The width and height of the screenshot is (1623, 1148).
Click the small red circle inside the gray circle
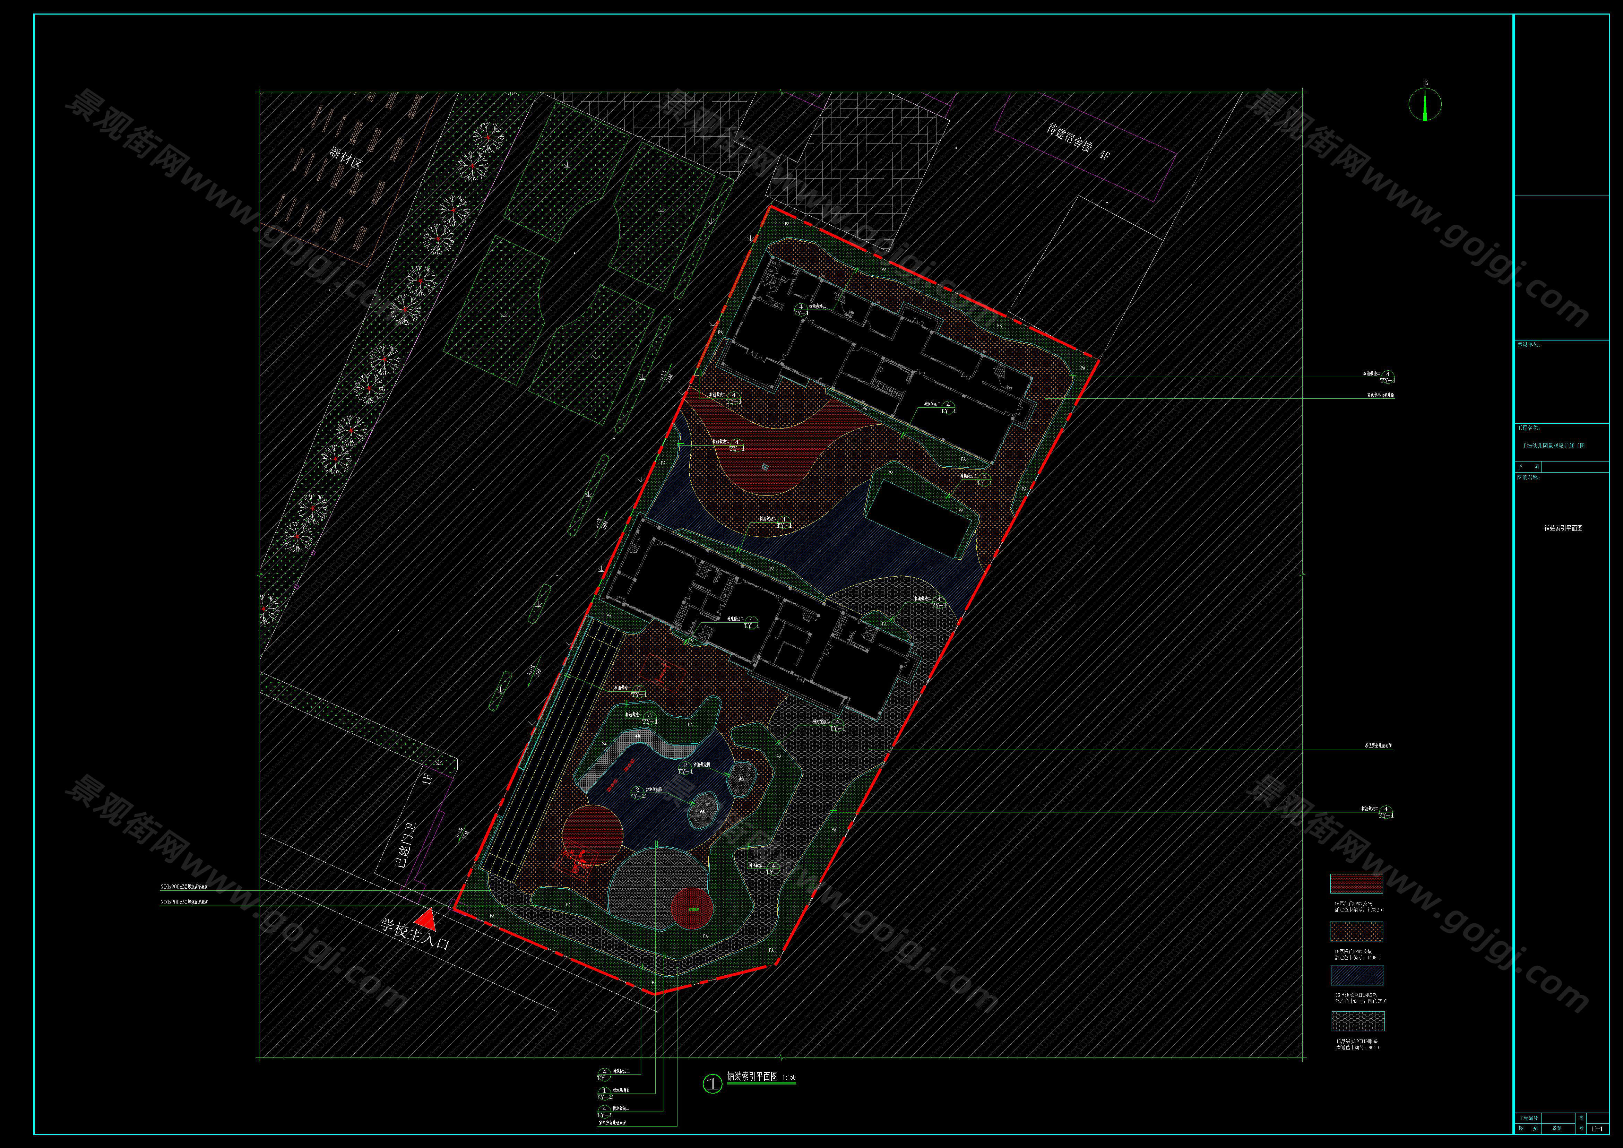(x=692, y=908)
